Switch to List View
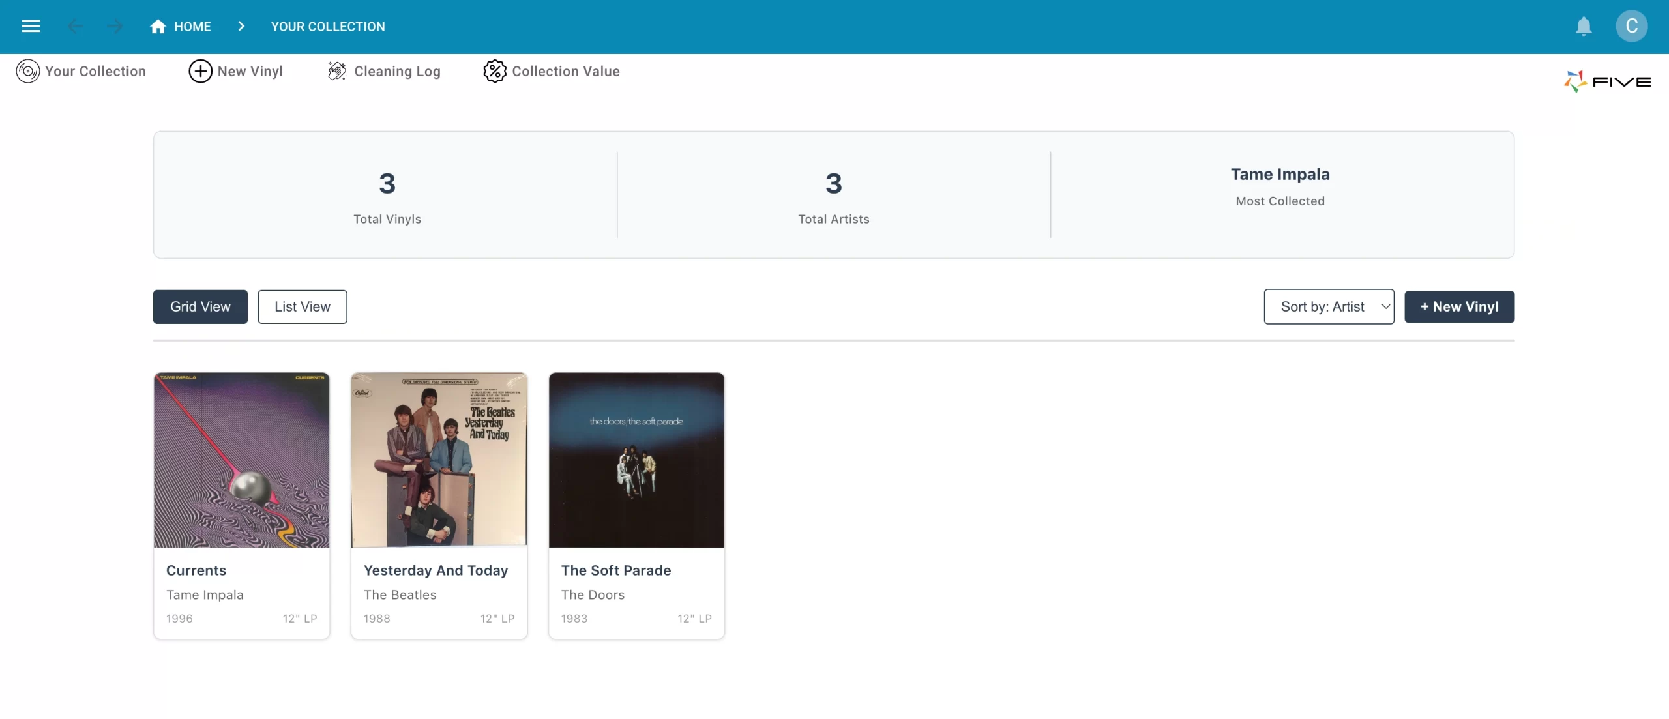Viewport: 1669px width, 719px height. [x=302, y=306]
